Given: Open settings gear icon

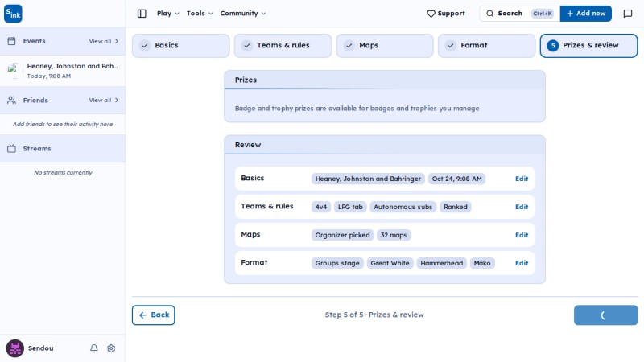Looking at the screenshot, I should tap(111, 348).
